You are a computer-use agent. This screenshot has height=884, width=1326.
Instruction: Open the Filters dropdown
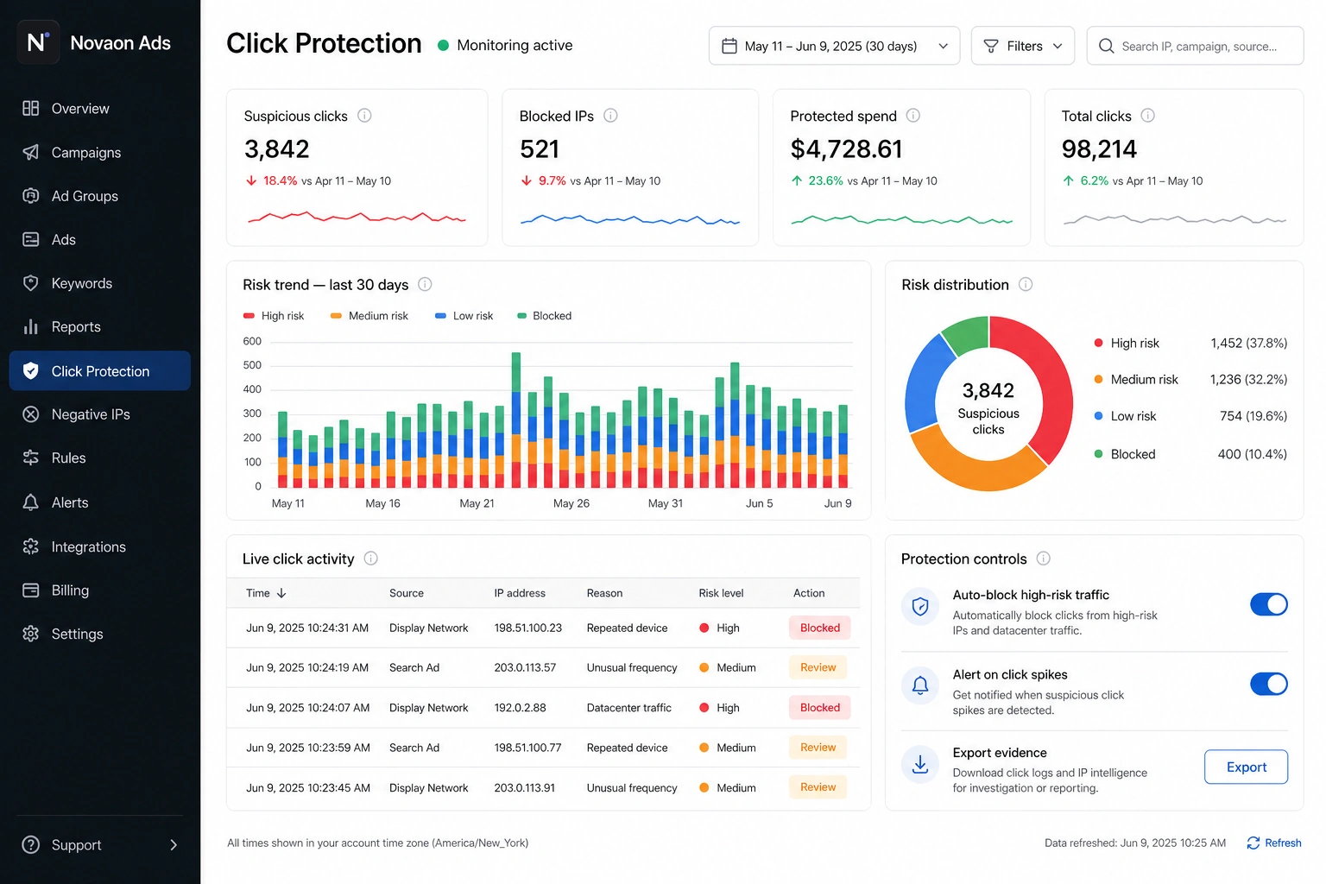1023,46
